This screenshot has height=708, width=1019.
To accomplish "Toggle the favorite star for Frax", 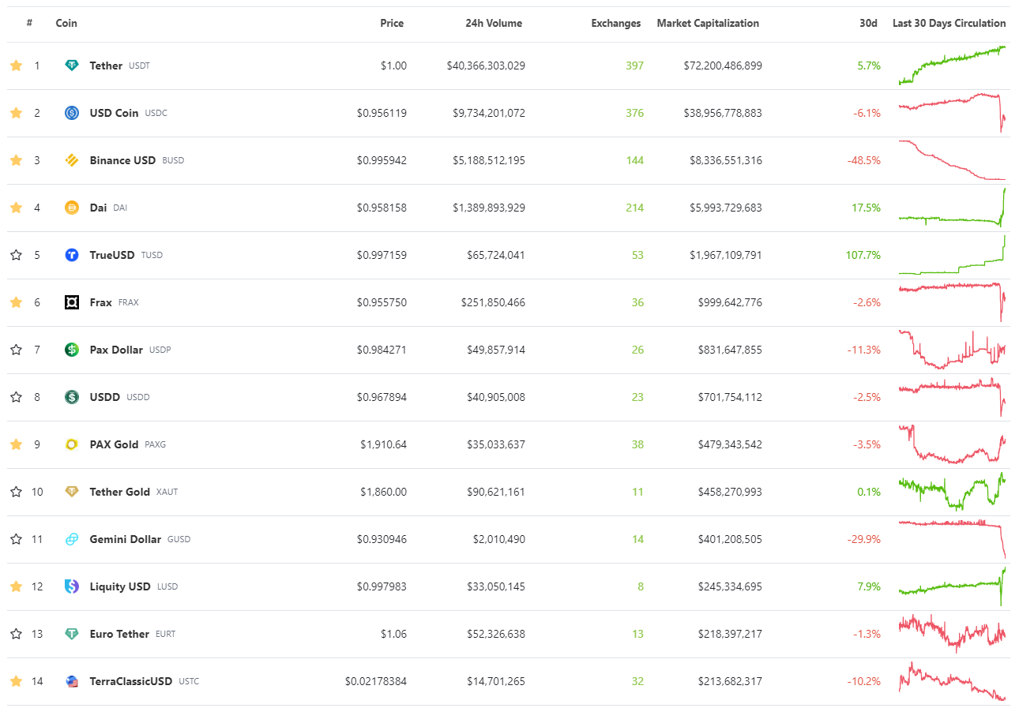I will click(16, 302).
